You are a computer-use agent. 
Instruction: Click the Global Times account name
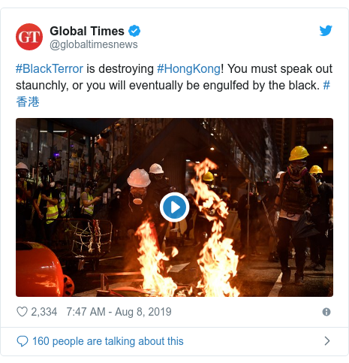coord(87,32)
